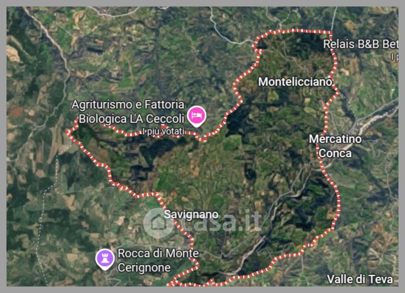
Task: Click the word Teva in valley label
Action: (381, 279)
